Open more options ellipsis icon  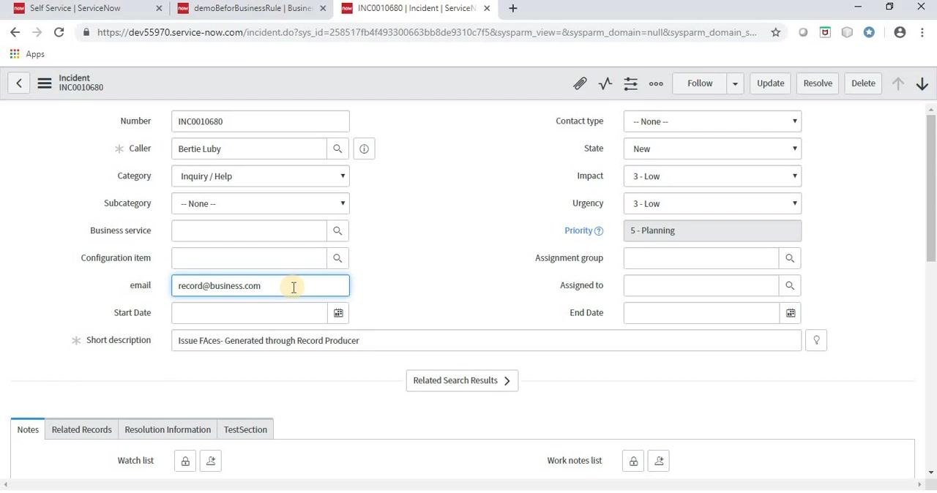[656, 83]
